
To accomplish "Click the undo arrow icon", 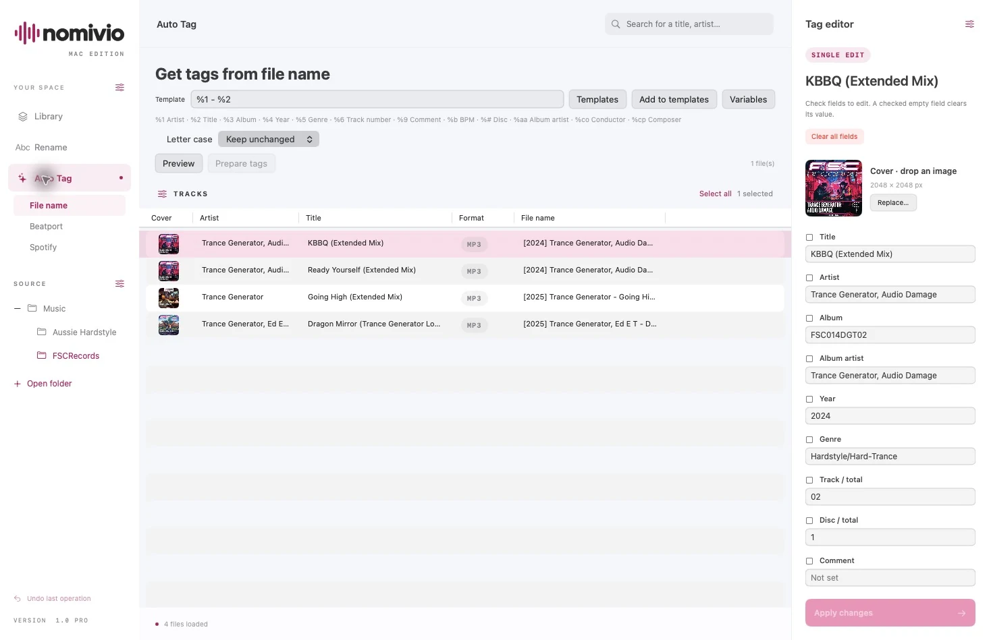I will pyautogui.click(x=18, y=599).
